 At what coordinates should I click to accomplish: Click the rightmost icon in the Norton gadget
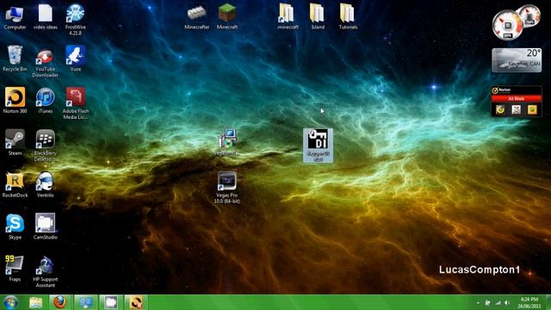pyautogui.click(x=532, y=109)
